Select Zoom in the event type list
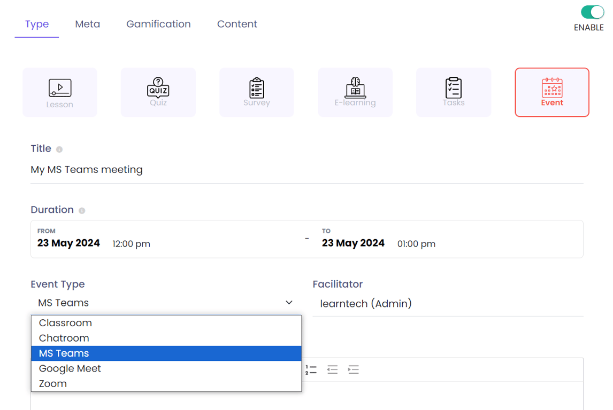This screenshot has height=410, width=613. coord(53,383)
